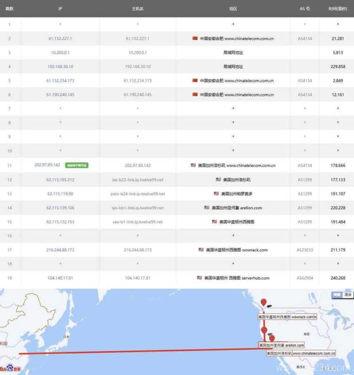Image resolution: width=354 pixels, height=375 pixels.
Task: Click the AS号 column header
Action: point(304,8)
